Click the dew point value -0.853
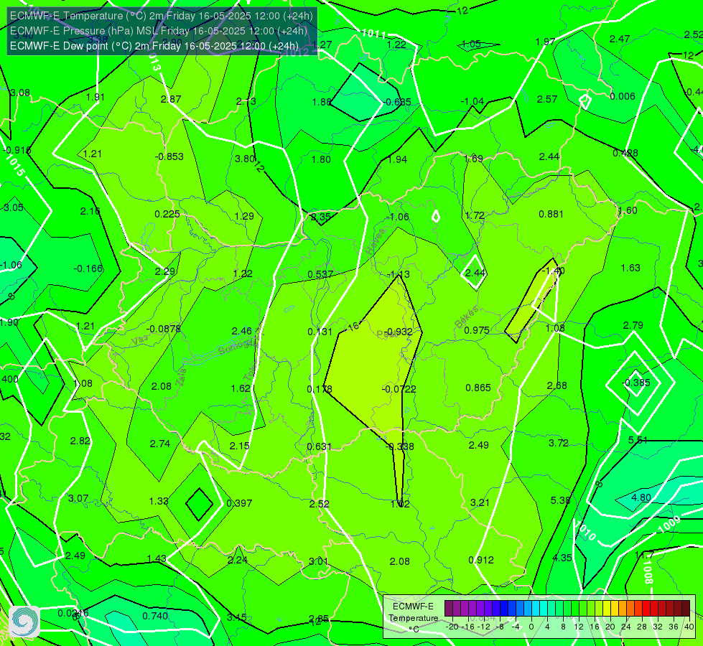Image resolution: width=703 pixels, height=646 pixels. coord(169,156)
